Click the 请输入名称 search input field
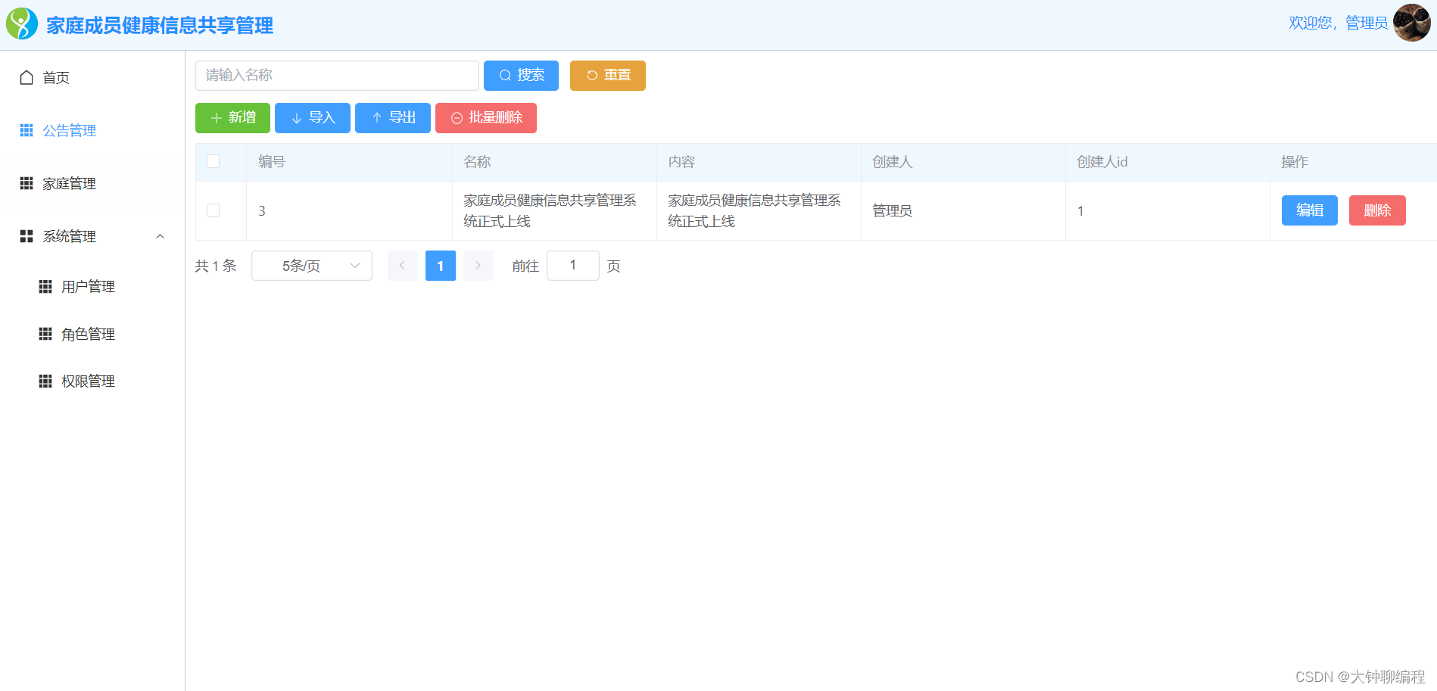This screenshot has height=691, width=1437. pos(336,75)
